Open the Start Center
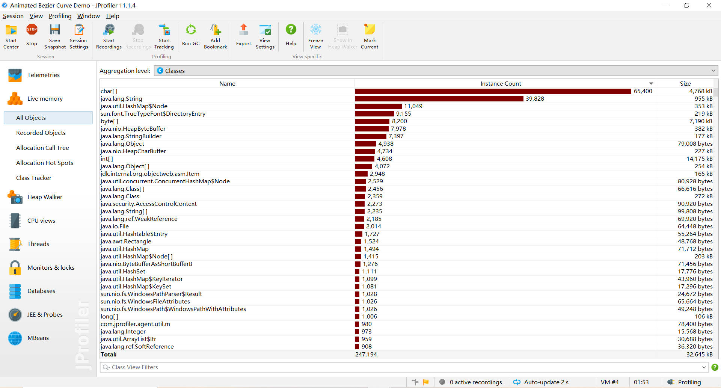The height and width of the screenshot is (388, 721). coord(11,36)
